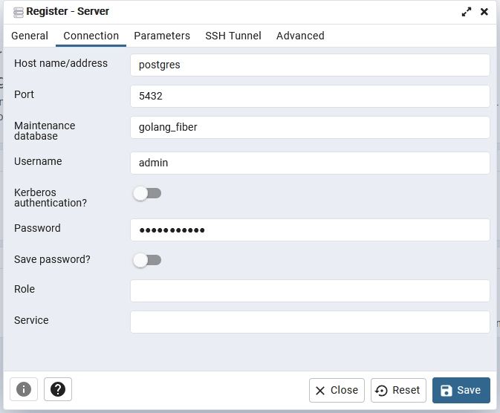
Task: Select the Connection tab
Action: (91, 36)
